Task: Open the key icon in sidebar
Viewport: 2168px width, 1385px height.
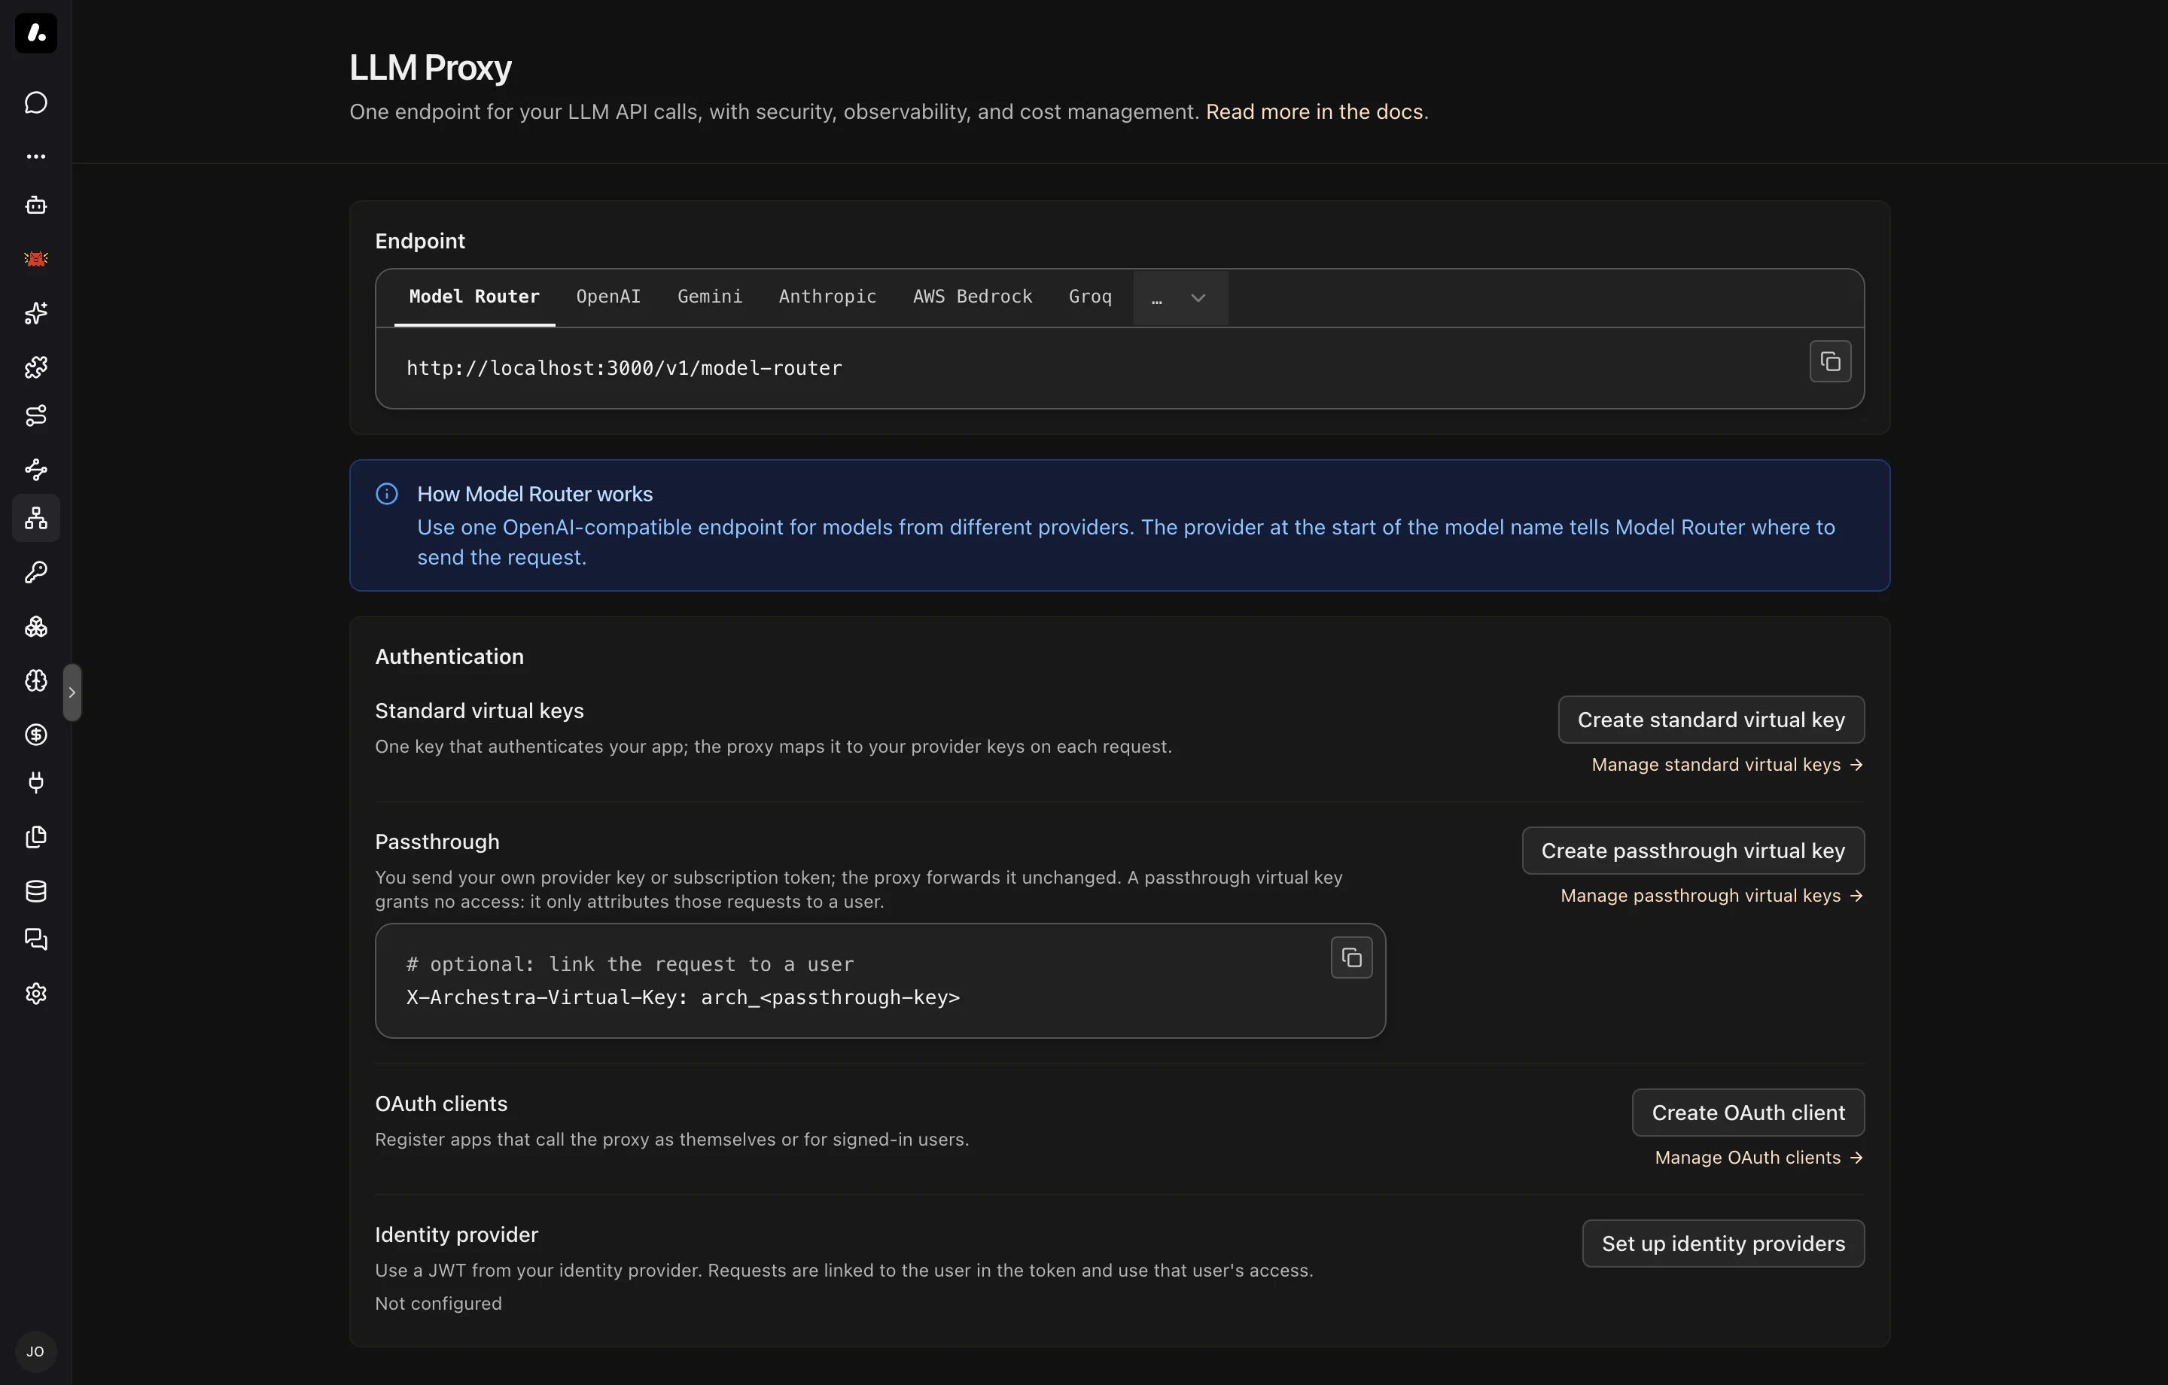Action: click(x=36, y=573)
